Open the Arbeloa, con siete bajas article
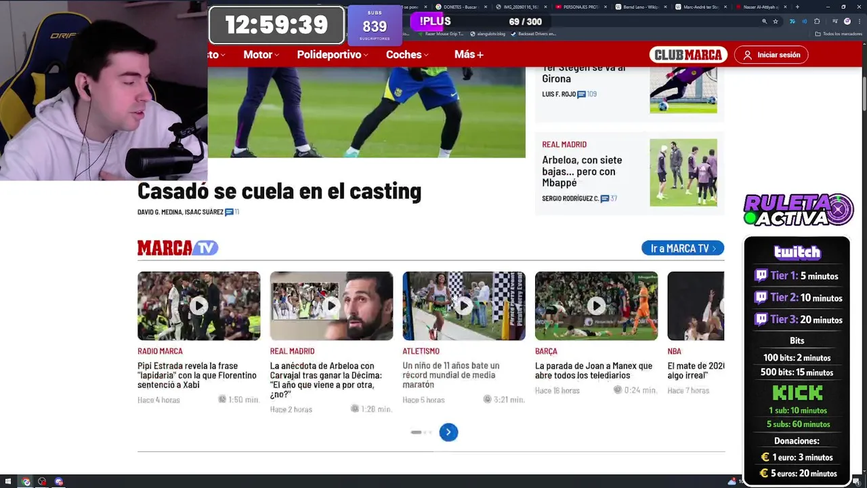Screen dimensions: 867x488 (x=582, y=171)
